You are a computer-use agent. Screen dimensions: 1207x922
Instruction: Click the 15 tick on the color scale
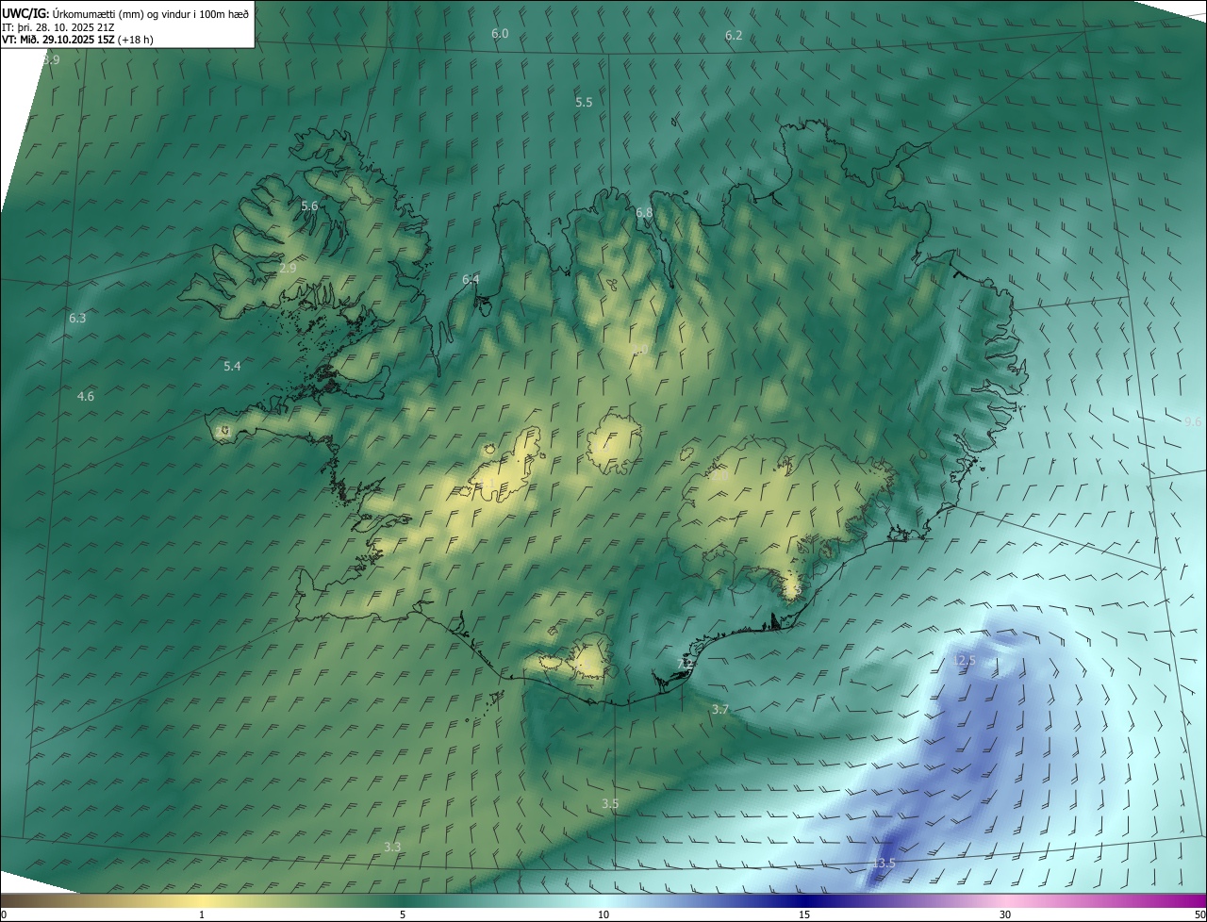pyautogui.click(x=804, y=914)
